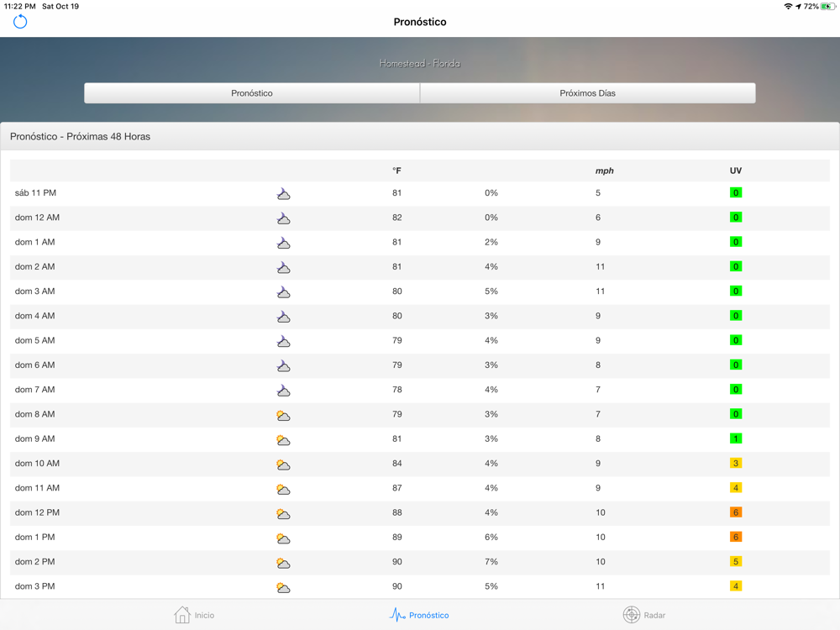Click the °F temperature column header
Screen dimensions: 840x630
[x=396, y=171]
